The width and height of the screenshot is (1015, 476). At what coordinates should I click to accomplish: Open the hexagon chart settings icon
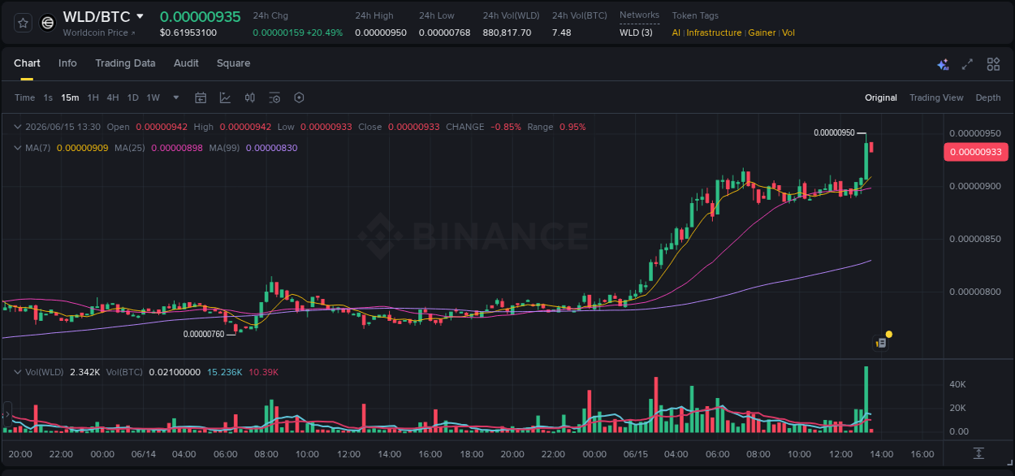[x=299, y=97]
